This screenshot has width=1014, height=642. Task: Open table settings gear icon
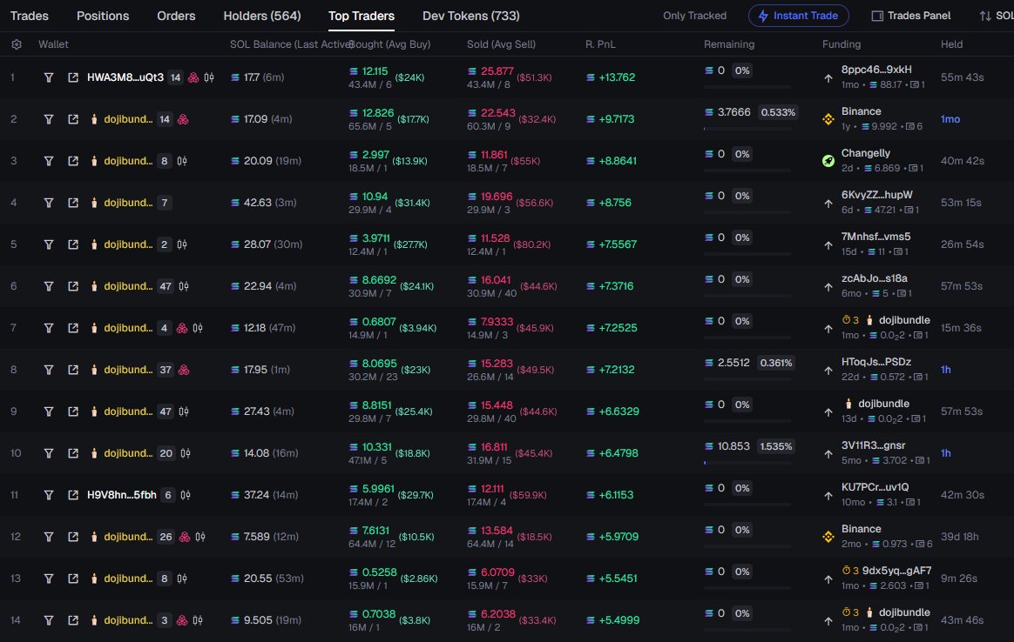coord(17,44)
